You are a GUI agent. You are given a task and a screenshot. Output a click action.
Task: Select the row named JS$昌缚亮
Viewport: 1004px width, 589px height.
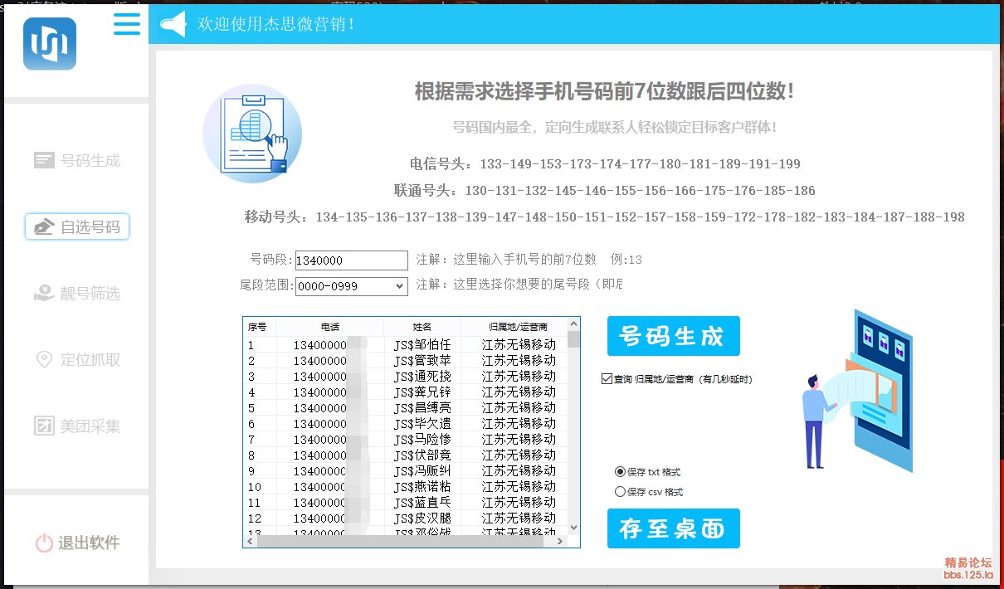(406, 408)
